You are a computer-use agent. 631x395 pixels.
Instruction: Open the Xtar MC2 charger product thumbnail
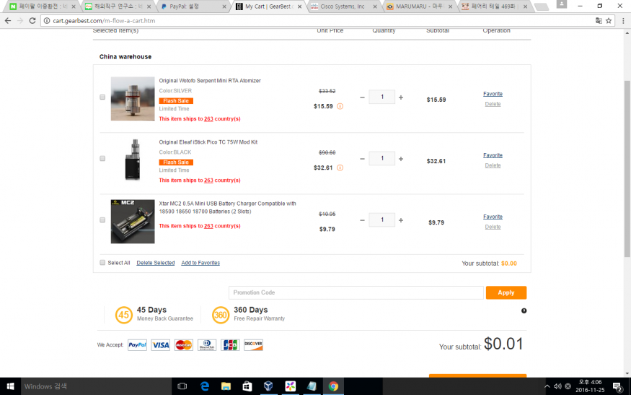coord(133,222)
